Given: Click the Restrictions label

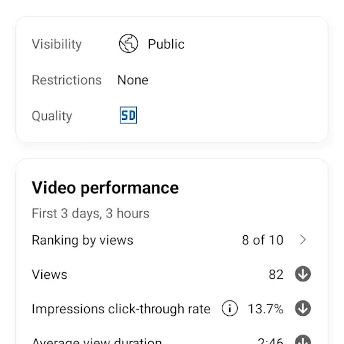Looking at the screenshot, I should [x=67, y=80].
